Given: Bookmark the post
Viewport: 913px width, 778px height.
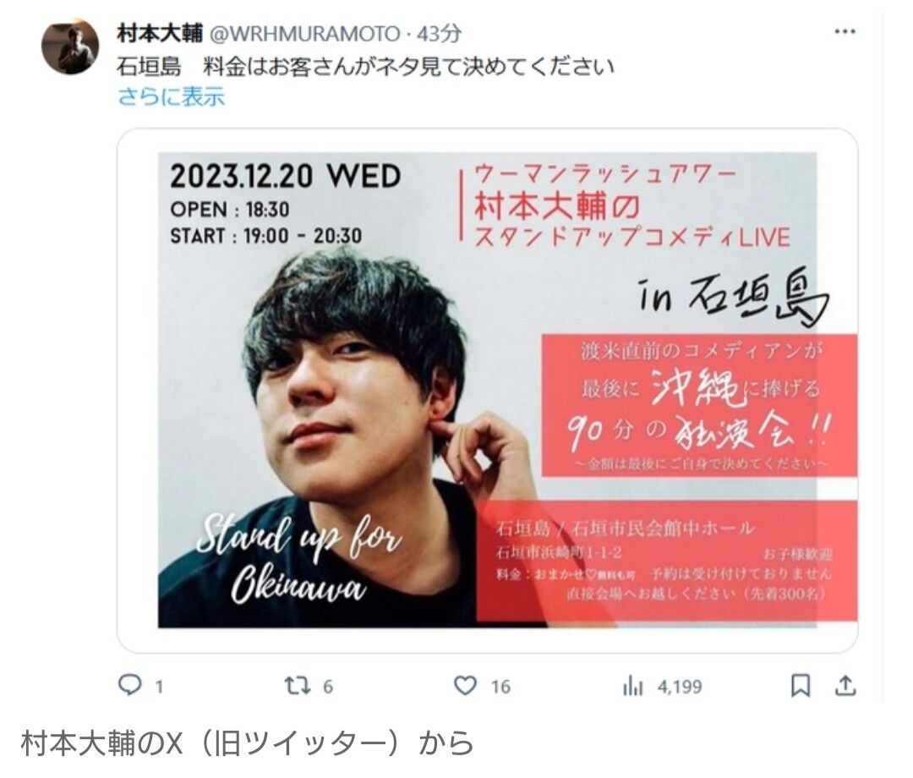Looking at the screenshot, I should tap(801, 686).
